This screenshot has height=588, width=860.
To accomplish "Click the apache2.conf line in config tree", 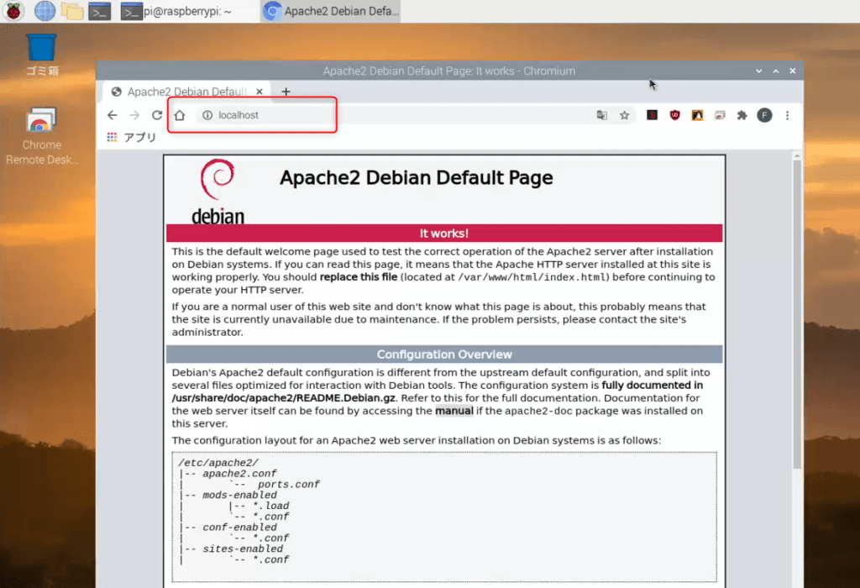I will 239,474.
